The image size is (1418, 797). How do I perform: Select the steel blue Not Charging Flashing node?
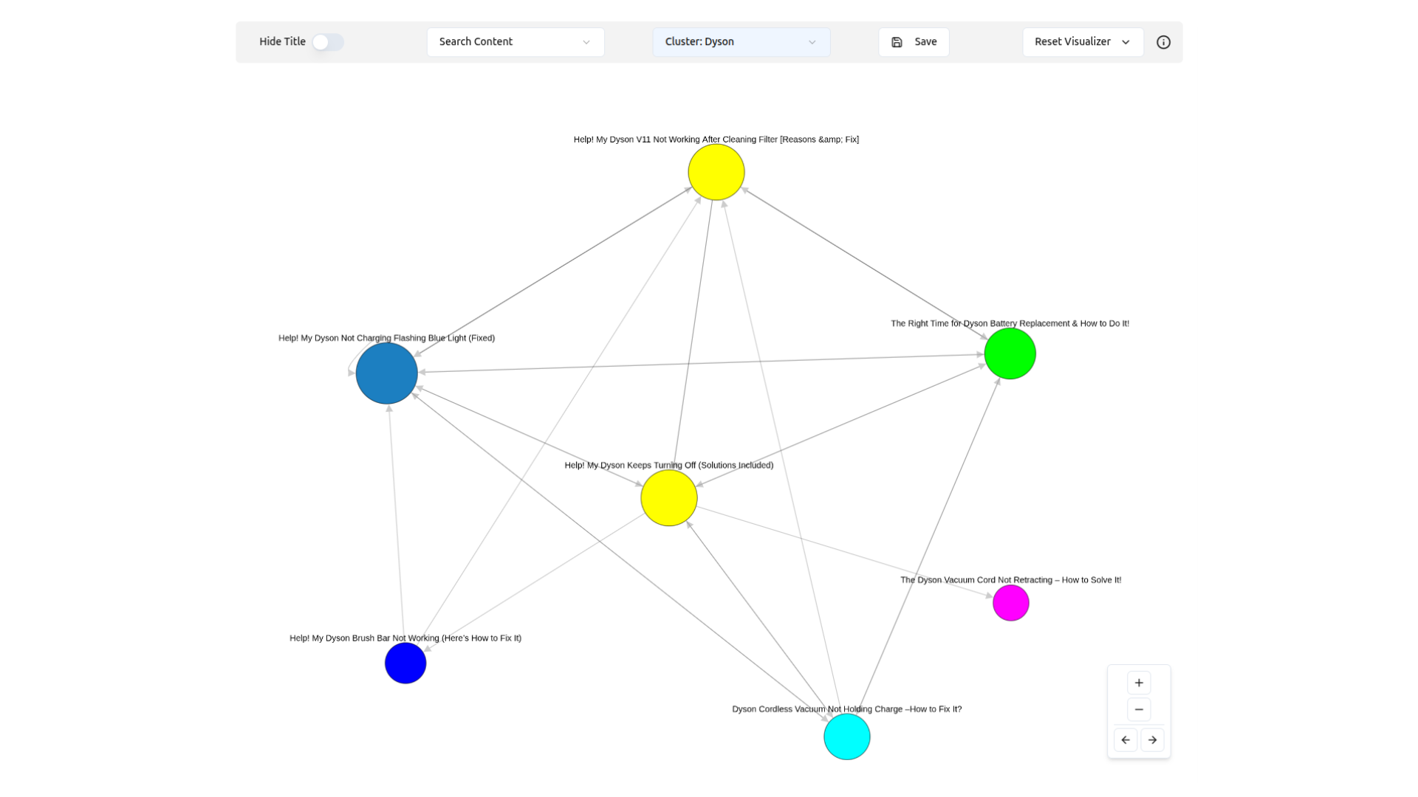point(386,373)
